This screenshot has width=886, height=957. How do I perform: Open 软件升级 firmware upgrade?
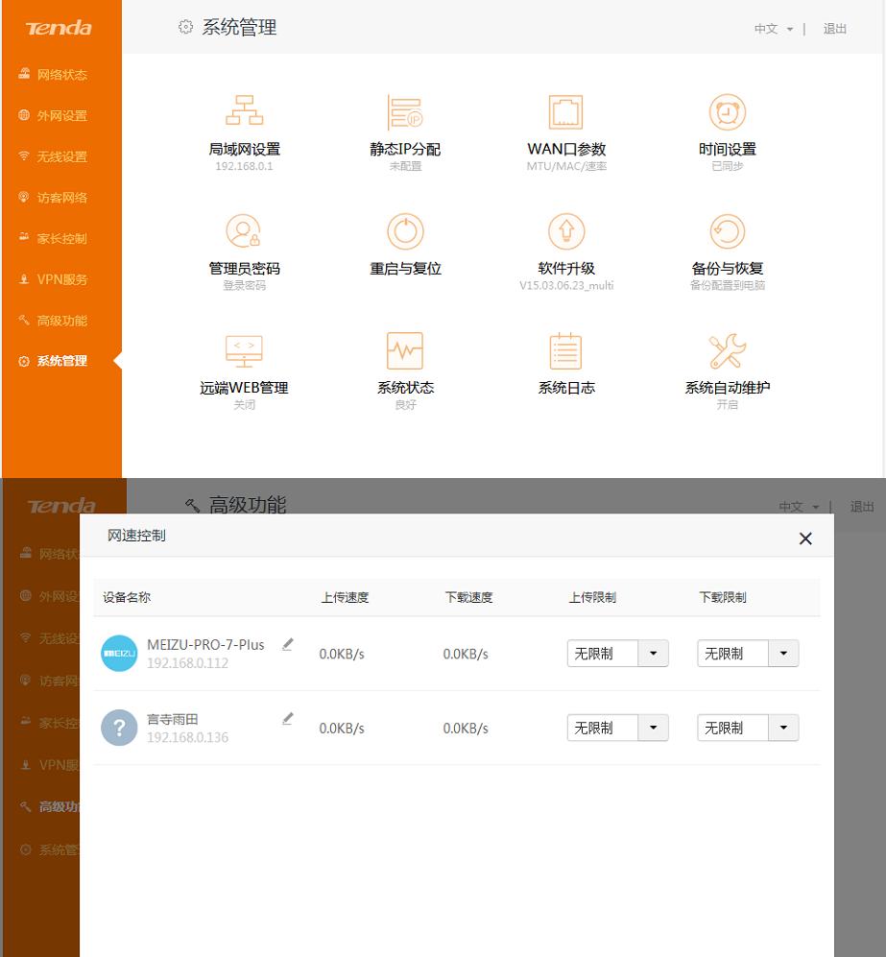pos(565,250)
